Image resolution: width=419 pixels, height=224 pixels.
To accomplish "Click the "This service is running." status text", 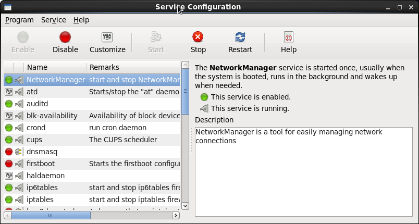I will [x=250, y=108].
